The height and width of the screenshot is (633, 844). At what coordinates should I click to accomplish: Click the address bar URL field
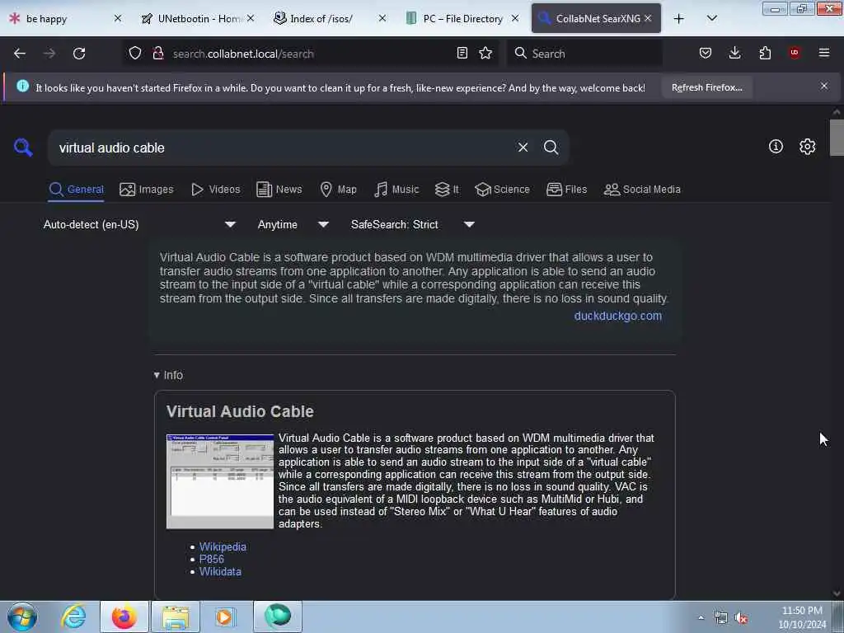312,54
